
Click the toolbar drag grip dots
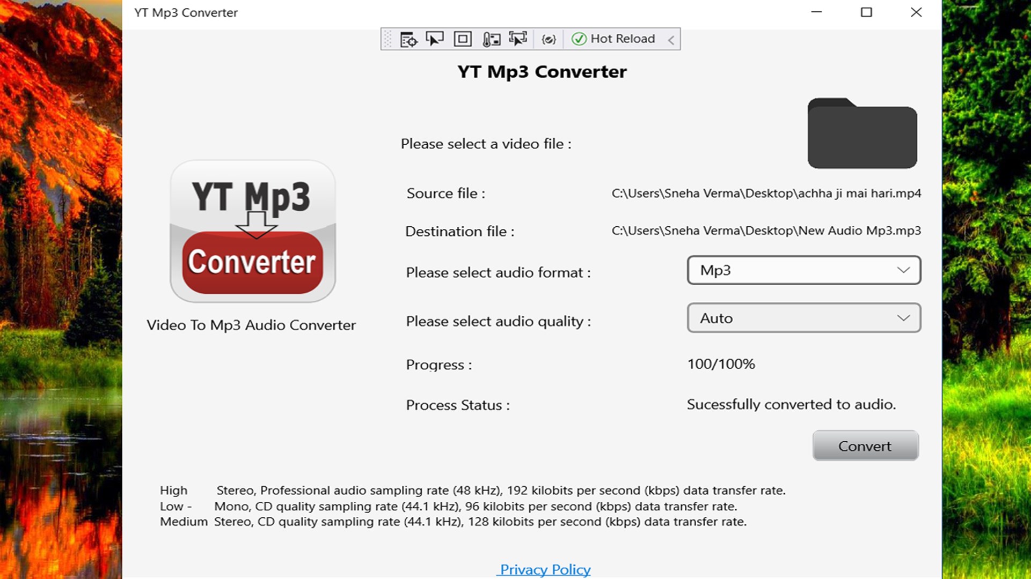[x=387, y=39]
